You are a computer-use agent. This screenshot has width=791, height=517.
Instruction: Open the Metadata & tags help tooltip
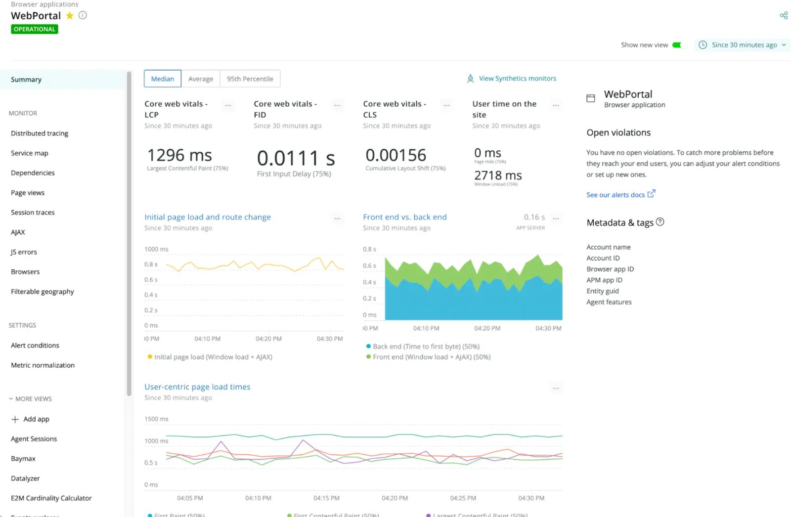[x=660, y=222]
